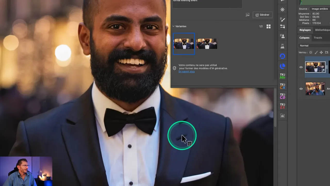Open the Clone Source stamp panel icon
The width and height of the screenshot is (330, 186).
[283, 36]
